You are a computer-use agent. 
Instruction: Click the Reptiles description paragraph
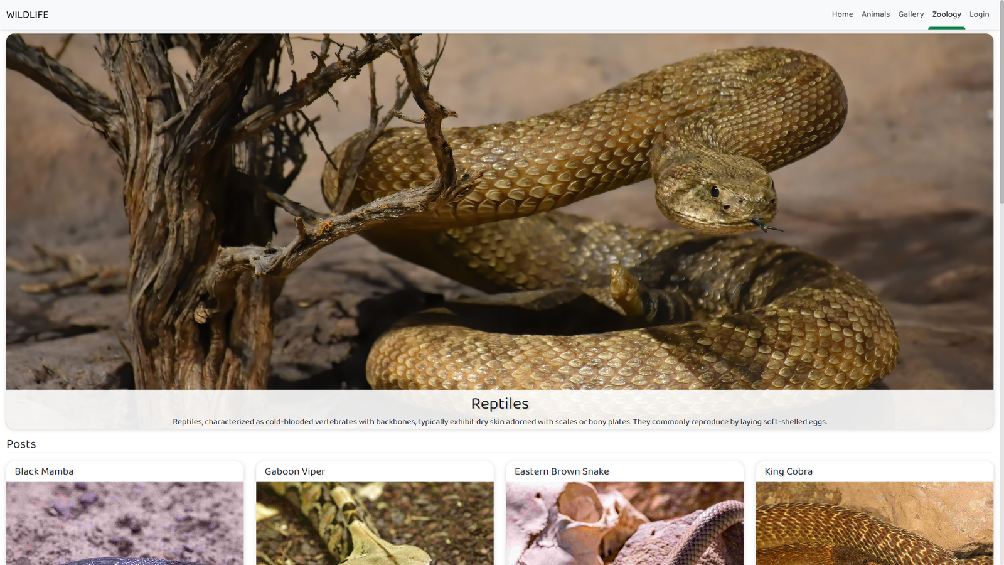pyautogui.click(x=499, y=422)
